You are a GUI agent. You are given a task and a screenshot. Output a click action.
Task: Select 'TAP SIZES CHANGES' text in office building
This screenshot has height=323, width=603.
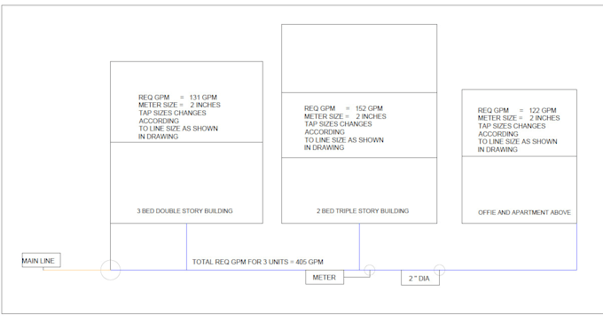512,126
